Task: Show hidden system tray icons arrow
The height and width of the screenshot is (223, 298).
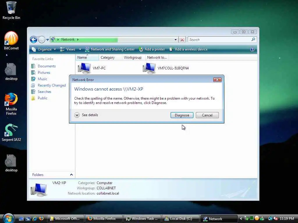Action: (241, 219)
